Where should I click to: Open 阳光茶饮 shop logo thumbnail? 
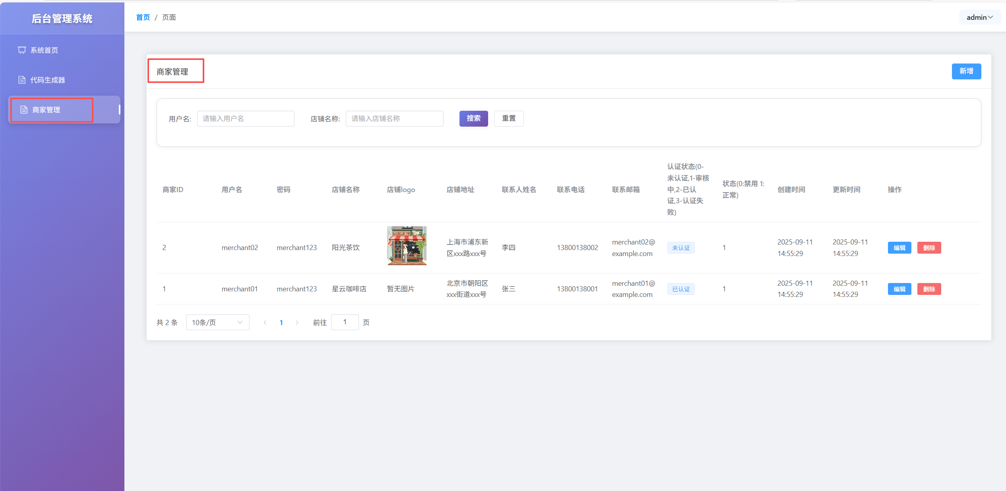click(x=407, y=246)
